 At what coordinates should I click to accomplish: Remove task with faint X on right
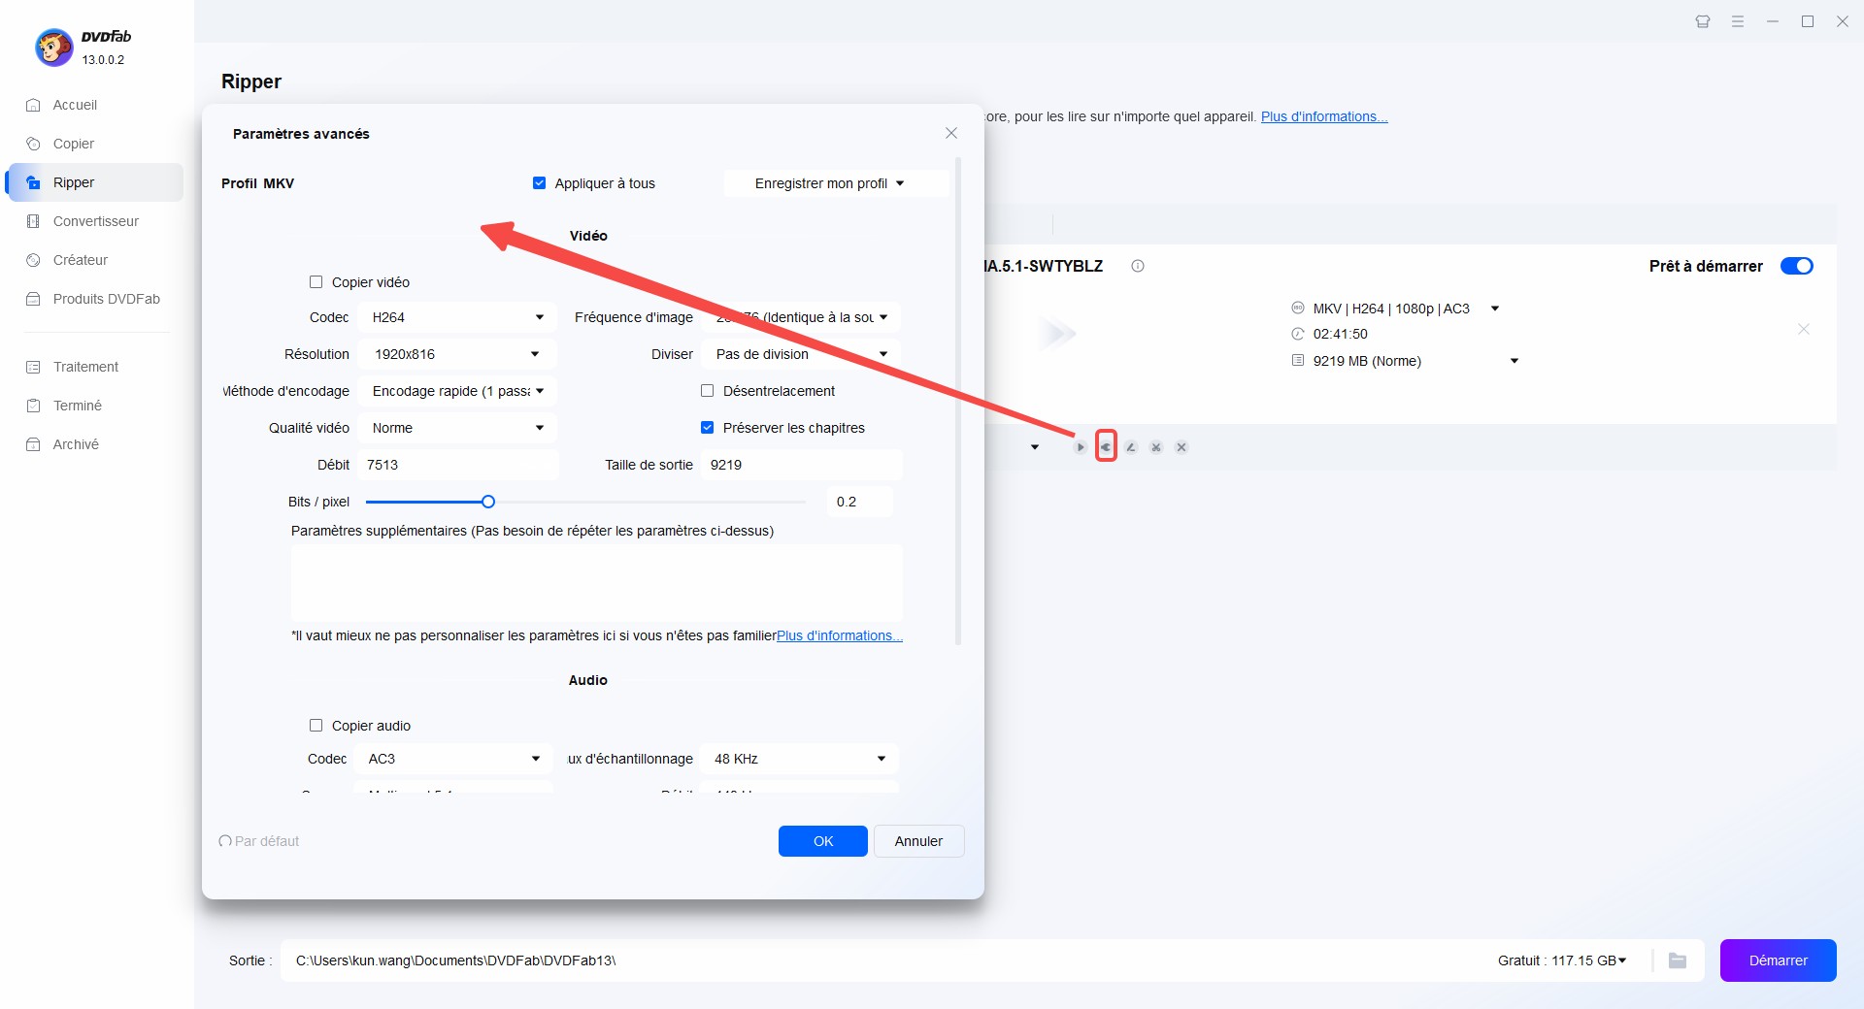pos(1804,329)
